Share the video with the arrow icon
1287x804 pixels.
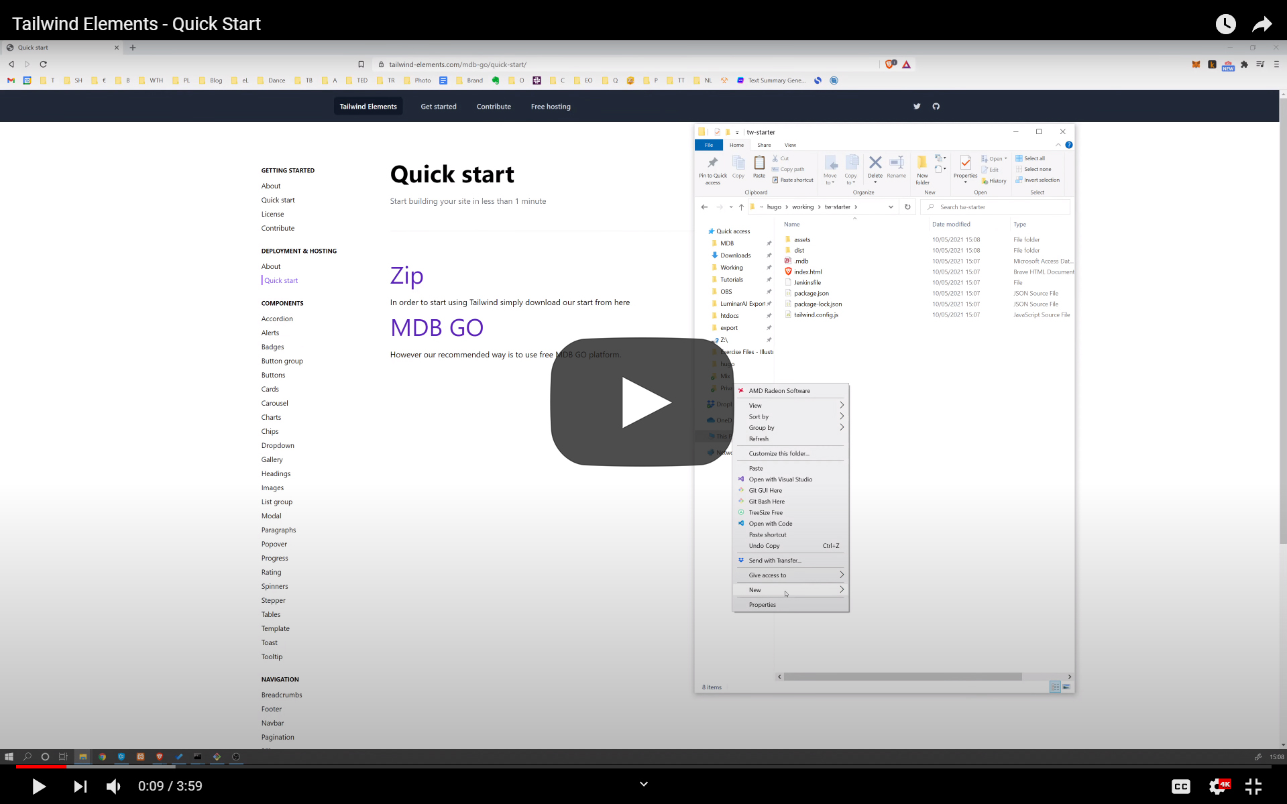1262,24
